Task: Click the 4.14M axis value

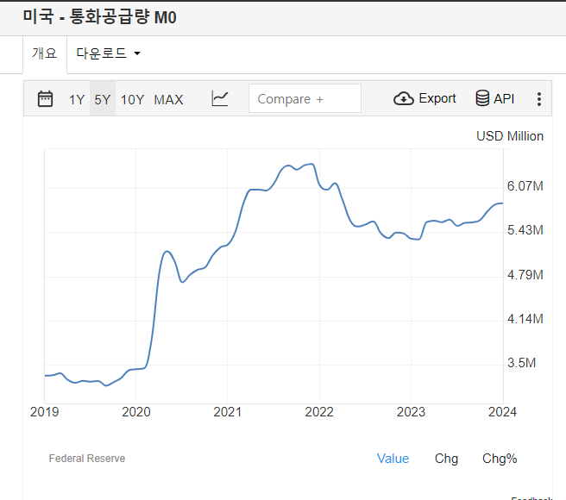Action: 525,319
